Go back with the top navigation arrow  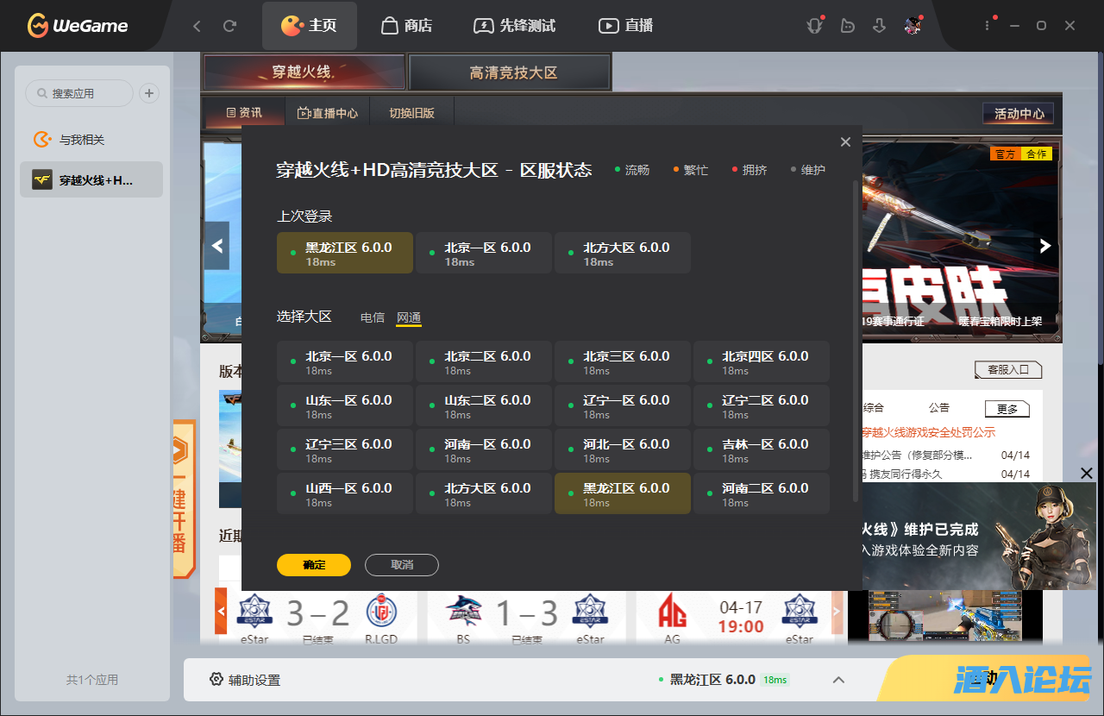pyautogui.click(x=197, y=26)
